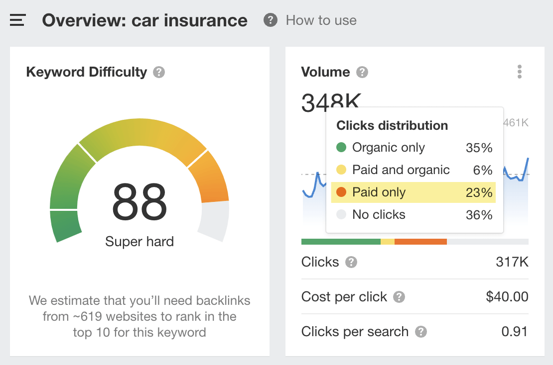This screenshot has width=553, height=365.
Task: Select Organic only in clicks distribution
Action: [388, 148]
